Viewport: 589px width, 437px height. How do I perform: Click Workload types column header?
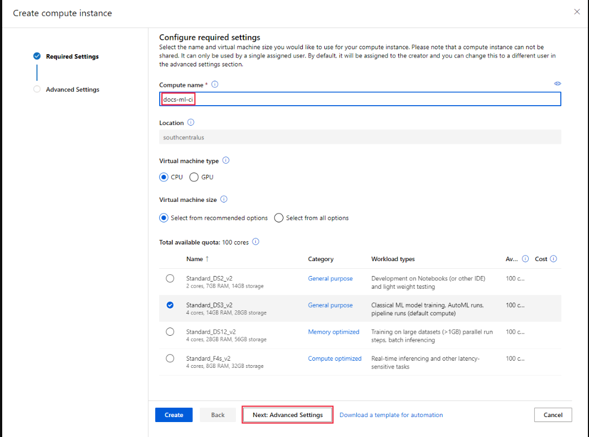[393, 259]
